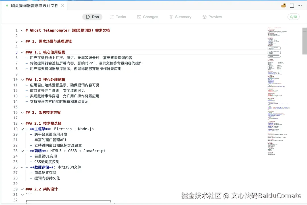Viewport: 307px width, 205px height.
Task: Switch to the Changes tab
Action: 148,17
